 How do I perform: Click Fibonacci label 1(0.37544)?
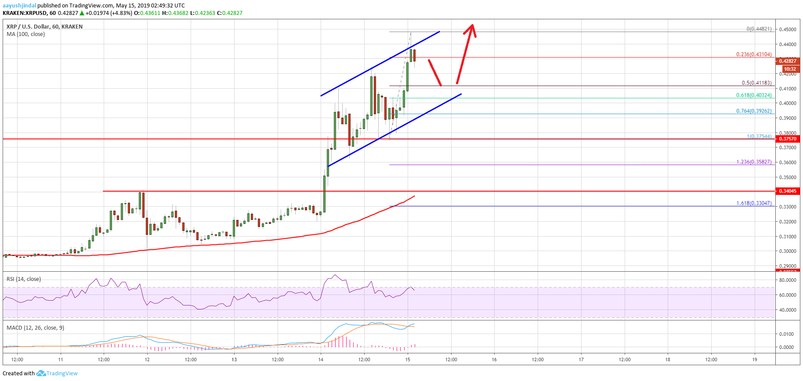[x=759, y=137]
